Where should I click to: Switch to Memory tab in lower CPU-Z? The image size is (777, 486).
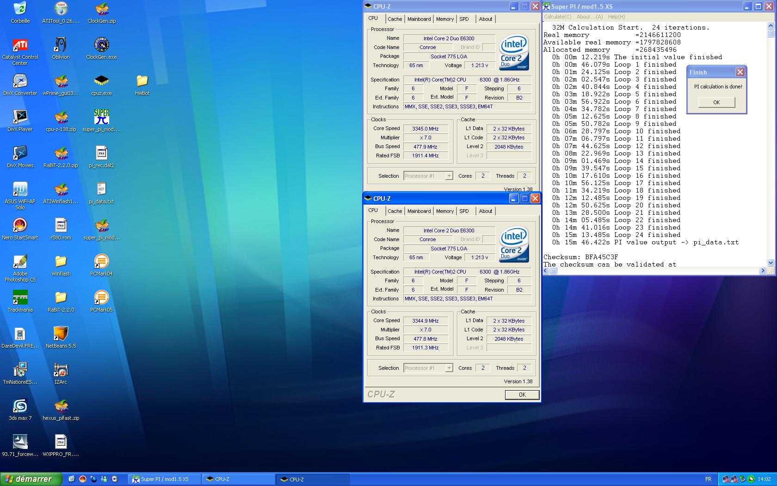444,211
